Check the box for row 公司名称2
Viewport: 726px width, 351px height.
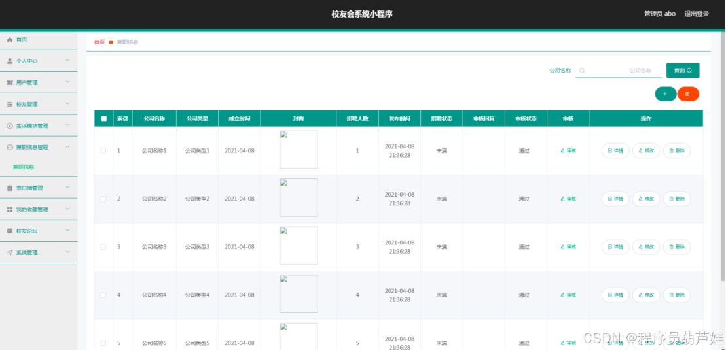(x=103, y=199)
